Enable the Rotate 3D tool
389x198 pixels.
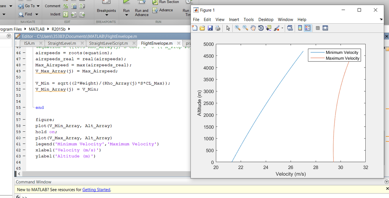point(261,28)
